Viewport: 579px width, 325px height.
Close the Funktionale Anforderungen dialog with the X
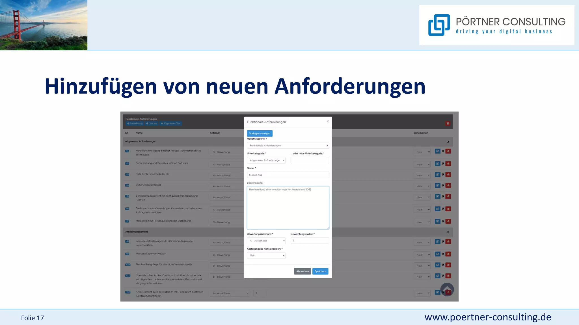click(328, 122)
